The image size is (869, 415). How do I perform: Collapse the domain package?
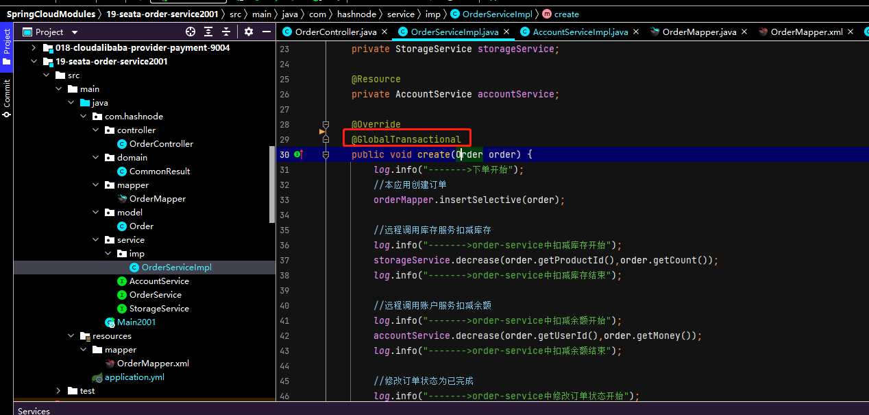coord(96,158)
